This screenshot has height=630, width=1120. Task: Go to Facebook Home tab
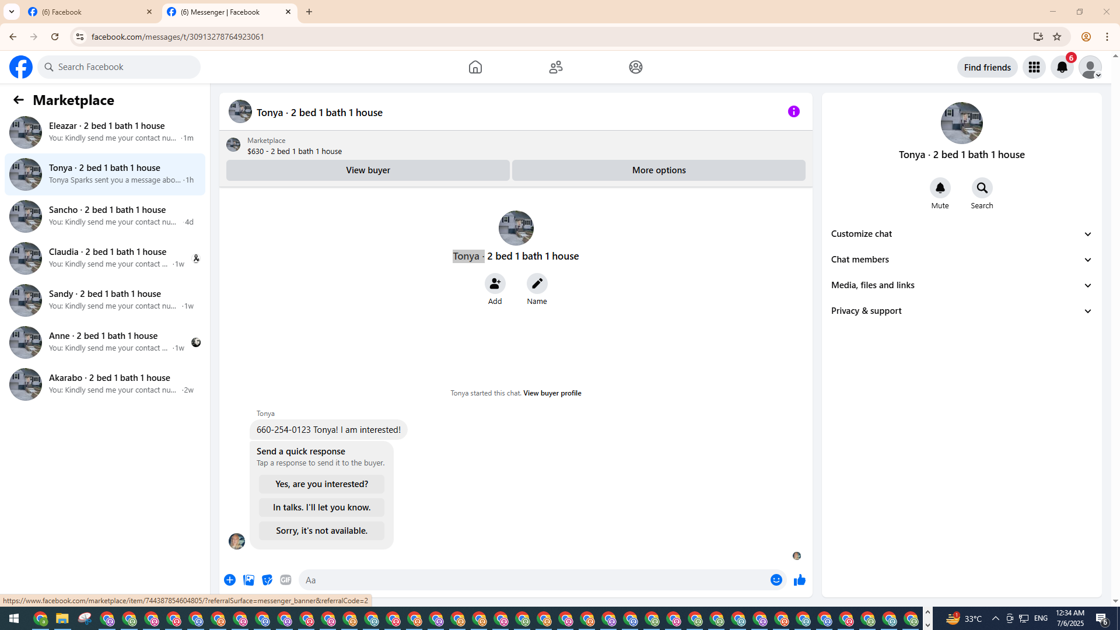475,67
